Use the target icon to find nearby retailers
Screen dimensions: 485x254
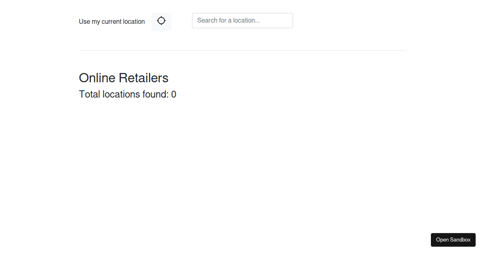(161, 21)
